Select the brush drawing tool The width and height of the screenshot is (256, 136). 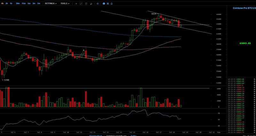[91, 4]
